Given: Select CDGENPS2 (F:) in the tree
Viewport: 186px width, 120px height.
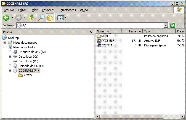Looking at the screenshot, I should 29,71.
